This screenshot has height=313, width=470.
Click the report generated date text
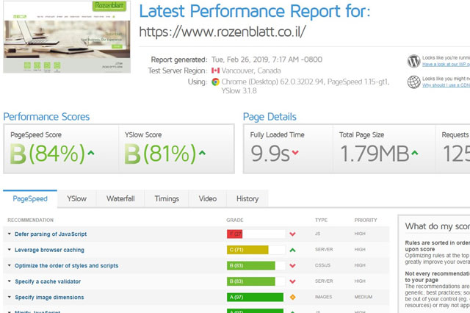[267, 60]
